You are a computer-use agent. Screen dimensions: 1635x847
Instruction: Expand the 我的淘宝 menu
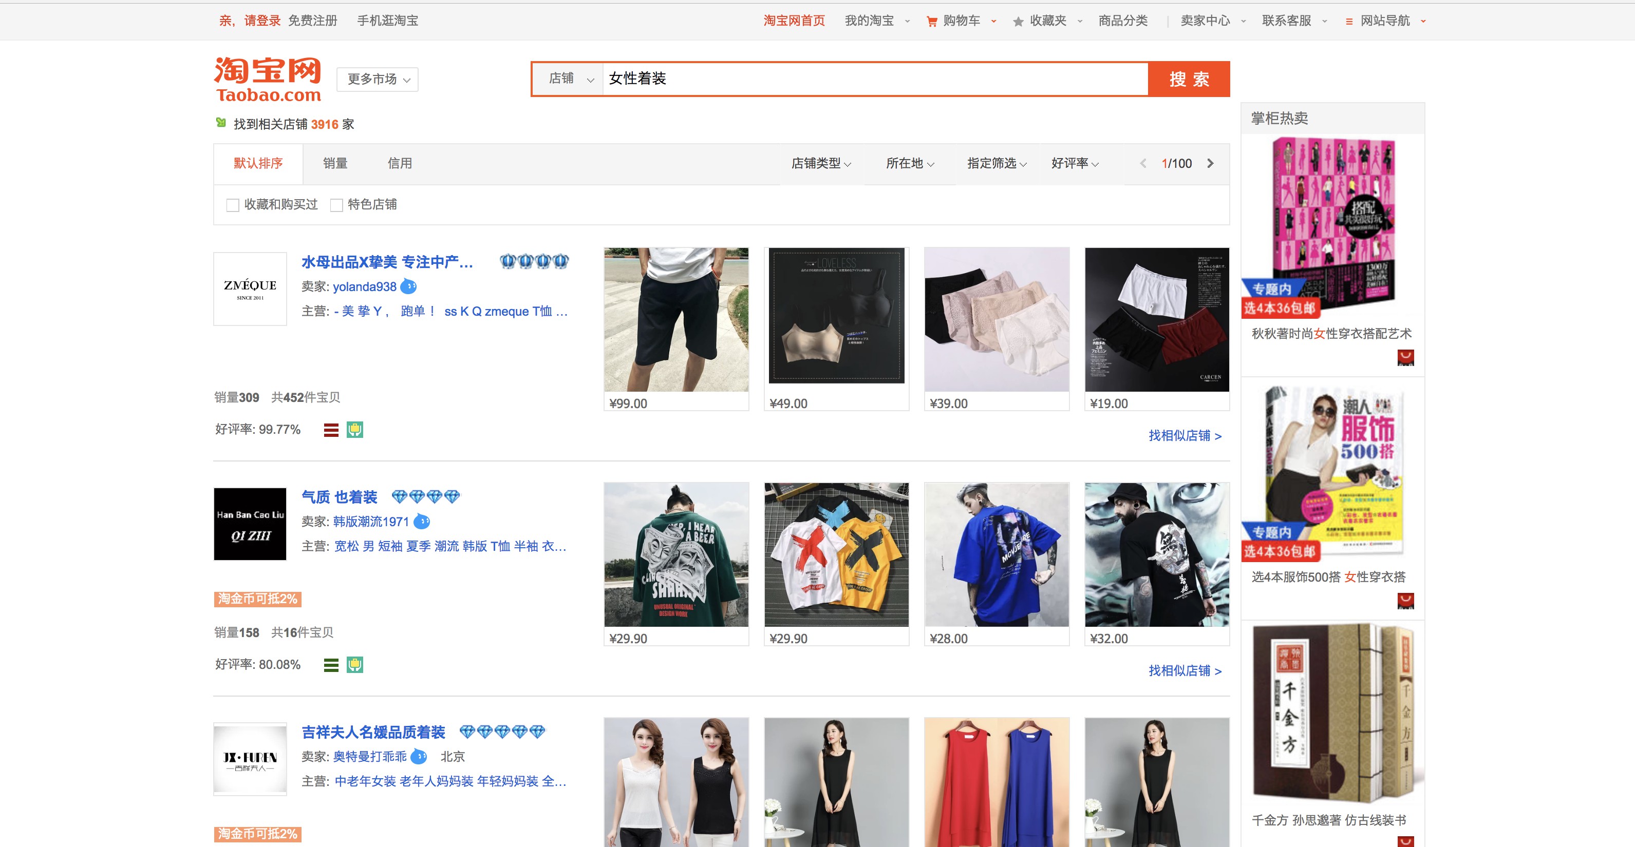(876, 21)
